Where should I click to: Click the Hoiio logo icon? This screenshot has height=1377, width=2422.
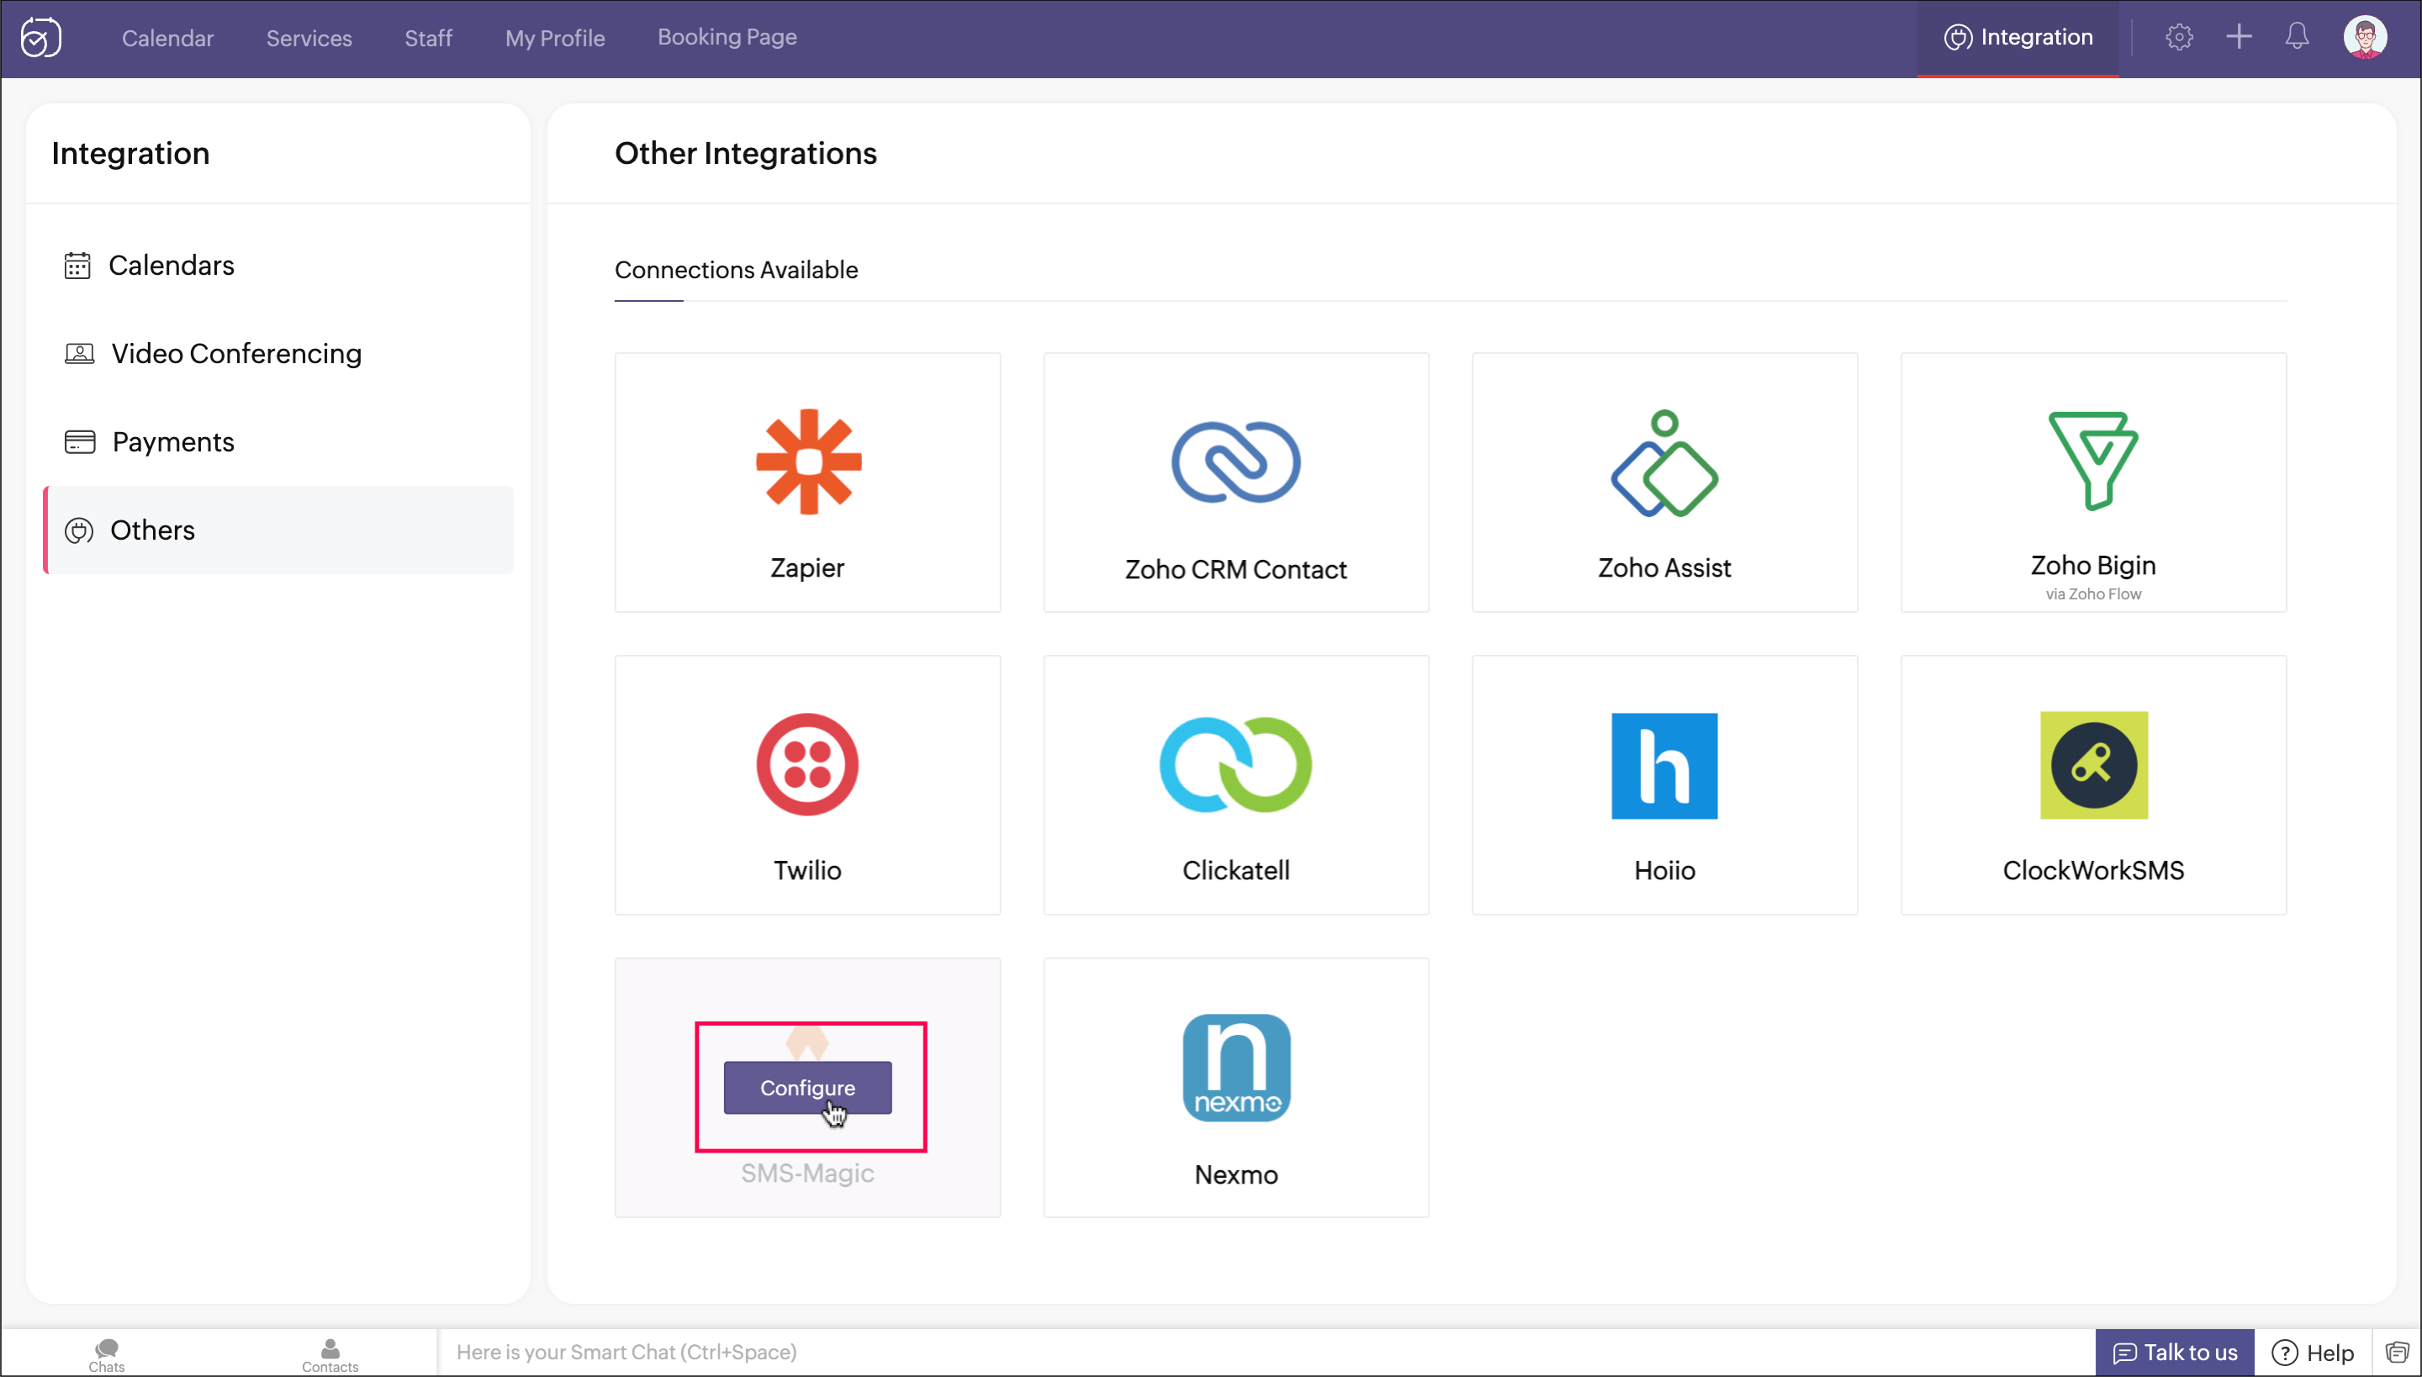[1664, 765]
